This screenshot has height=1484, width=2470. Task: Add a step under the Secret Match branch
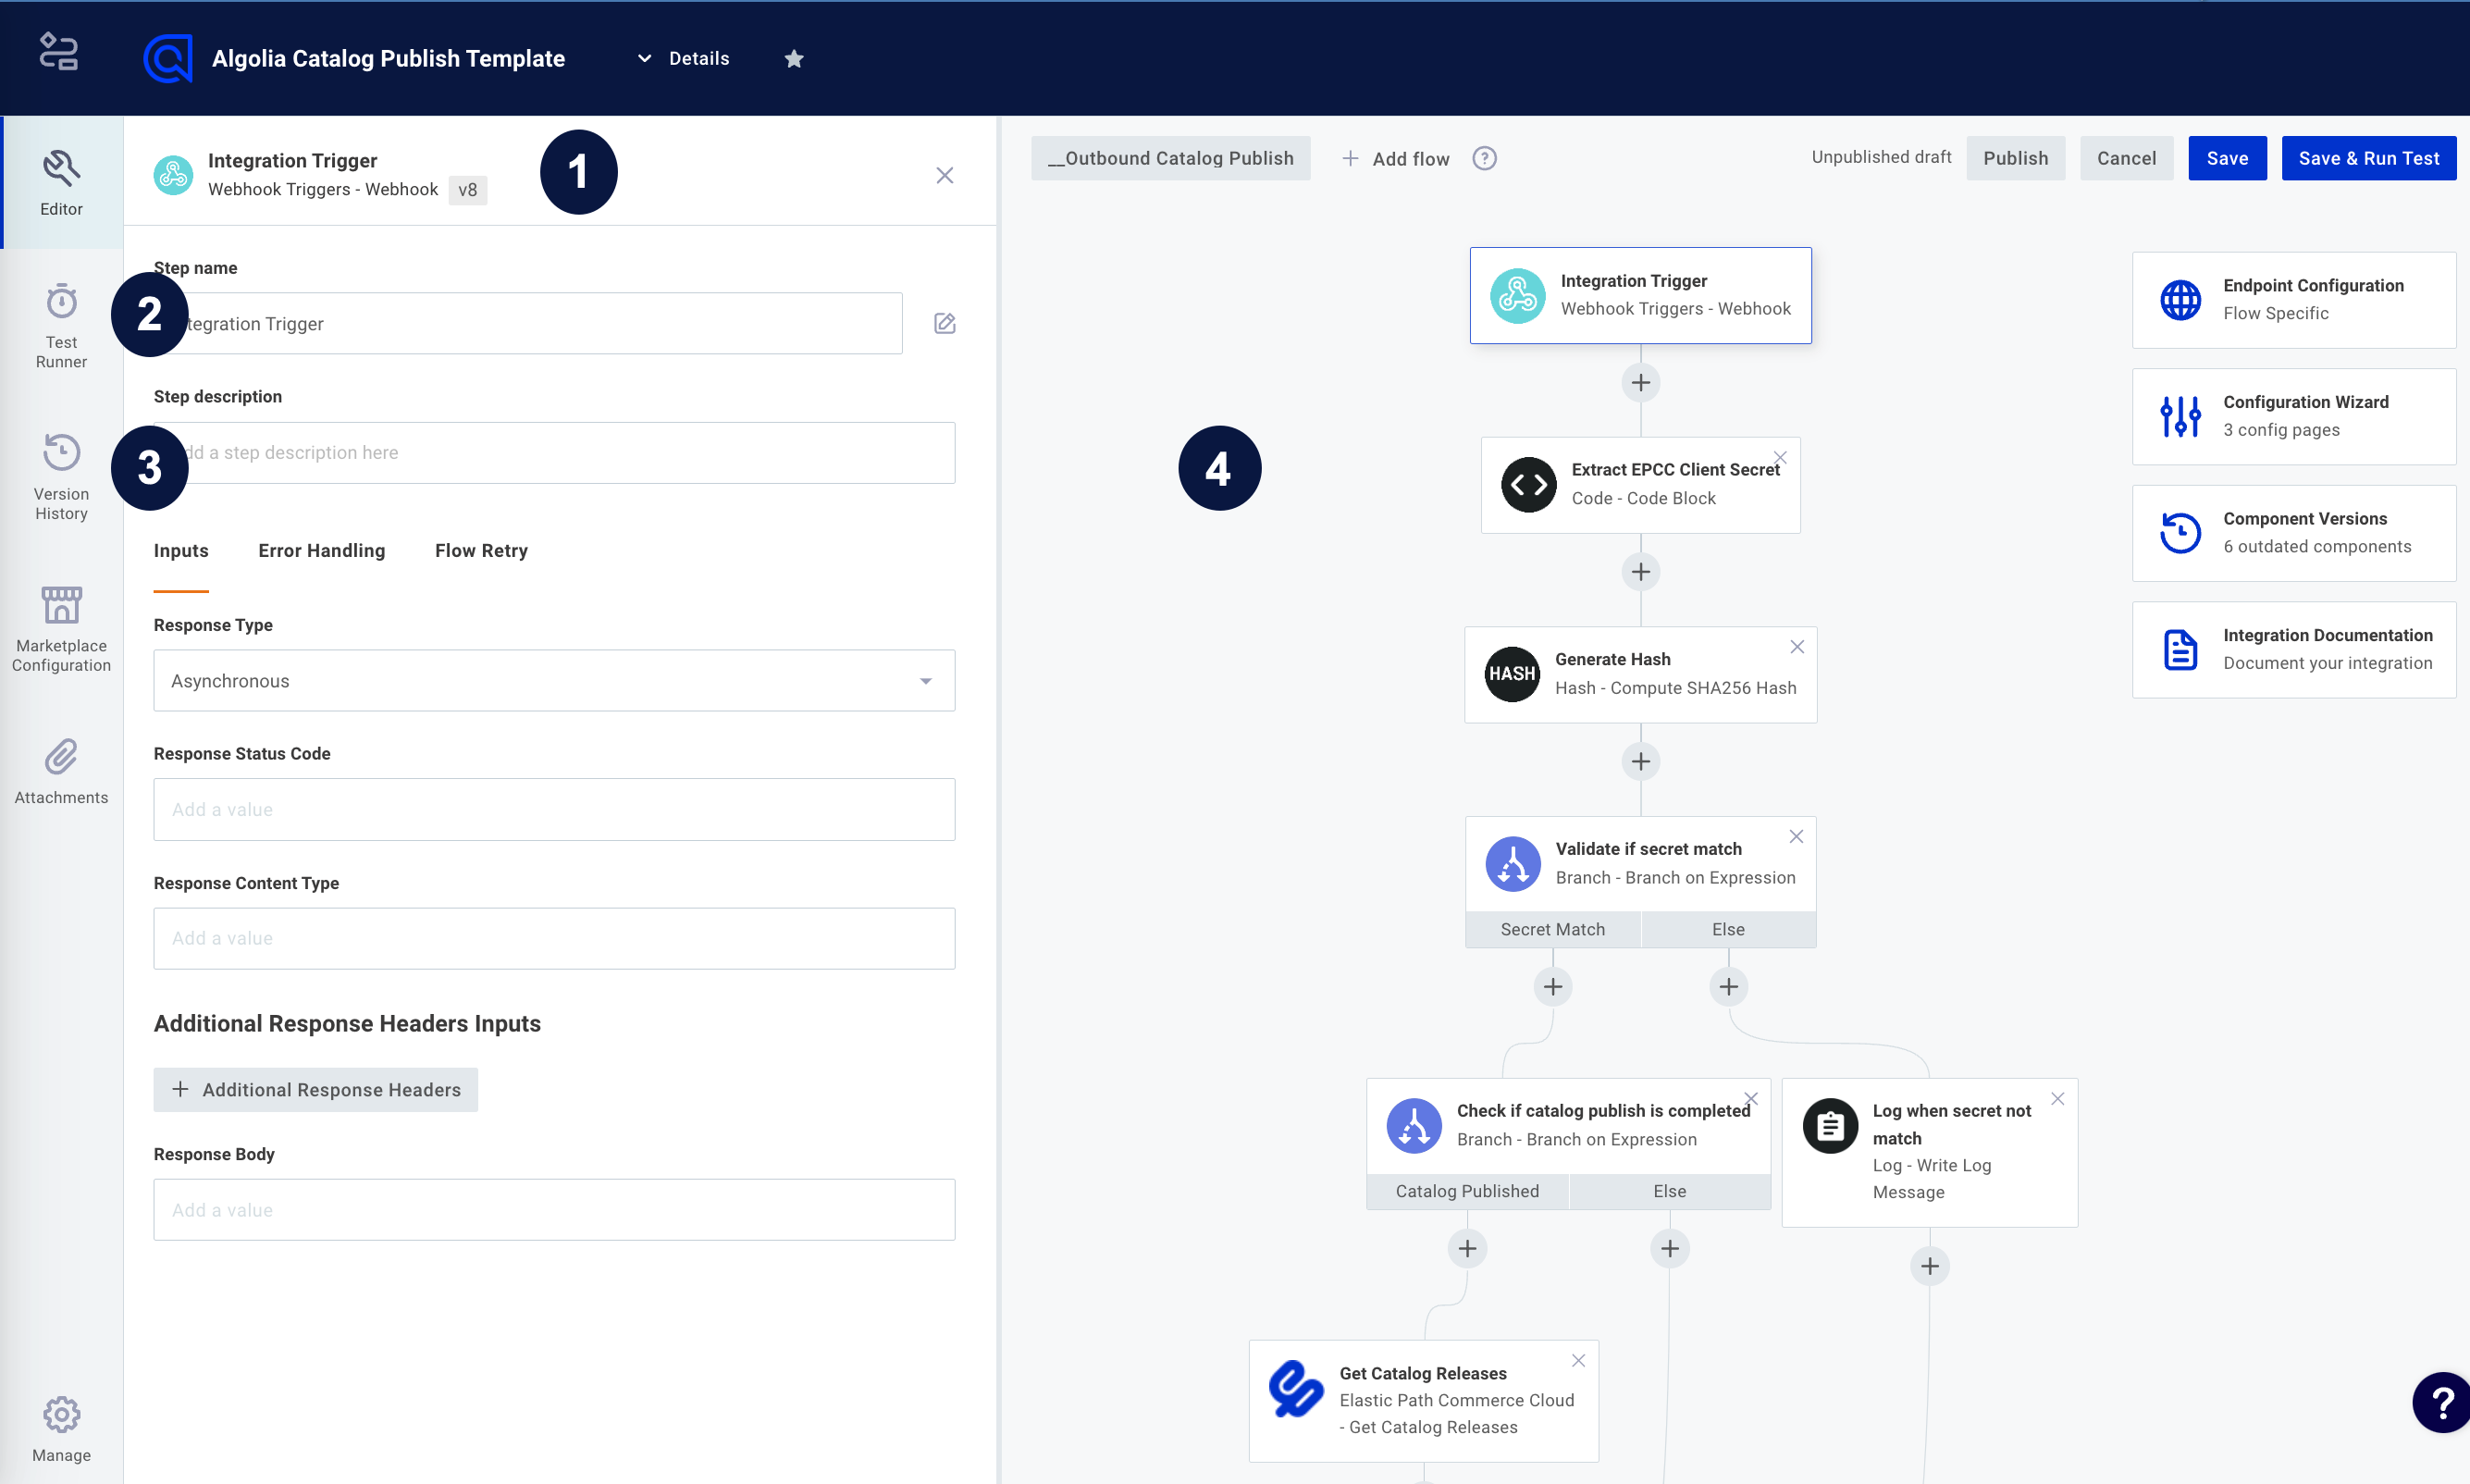point(1552,987)
